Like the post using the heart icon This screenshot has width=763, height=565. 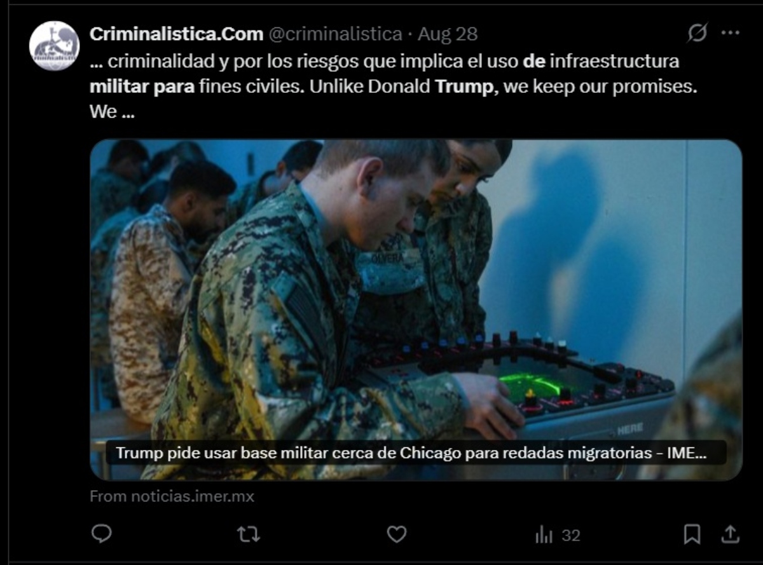[x=397, y=534]
